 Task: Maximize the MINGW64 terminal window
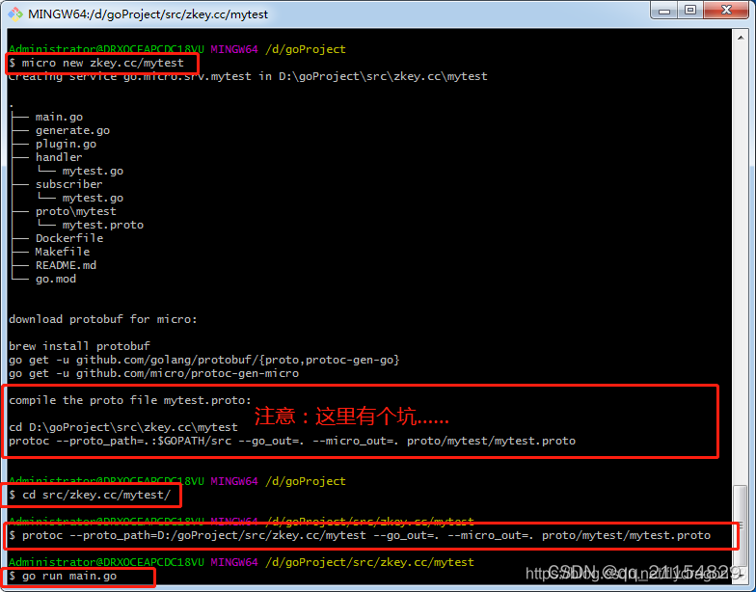690,11
